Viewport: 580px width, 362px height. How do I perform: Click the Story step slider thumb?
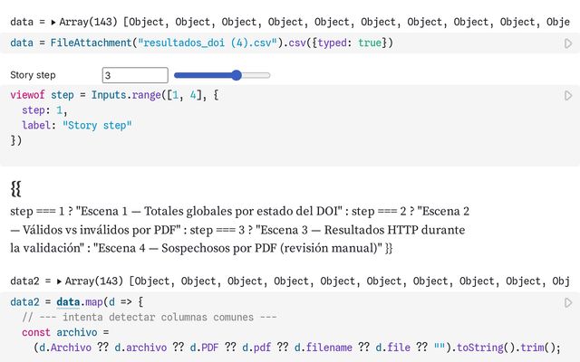237,76
